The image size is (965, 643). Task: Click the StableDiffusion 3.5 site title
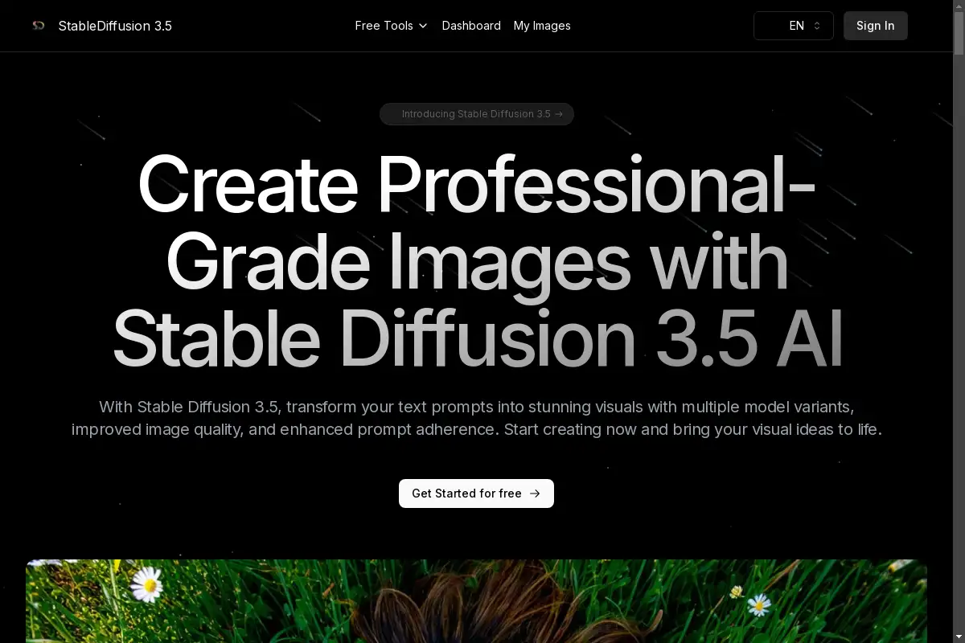pos(115,26)
